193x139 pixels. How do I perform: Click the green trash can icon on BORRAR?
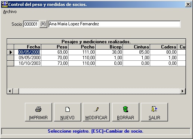(x=126, y=109)
